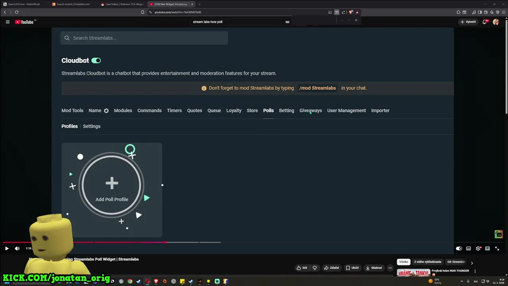Click the Uložiť save button
Screen dimensions: 508x286
pyautogui.click(x=352, y=268)
